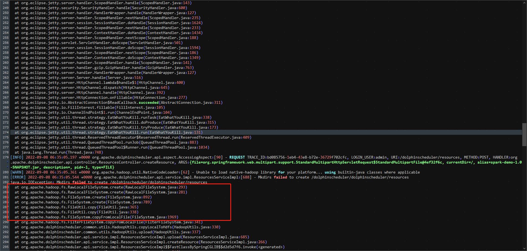Click the java.io.IOException Mkdirs failed line
Image resolution: width=527 pixels, height=251 pixels.
pos(109,182)
